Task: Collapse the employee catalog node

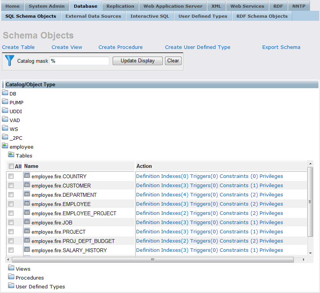Action: click(5, 146)
